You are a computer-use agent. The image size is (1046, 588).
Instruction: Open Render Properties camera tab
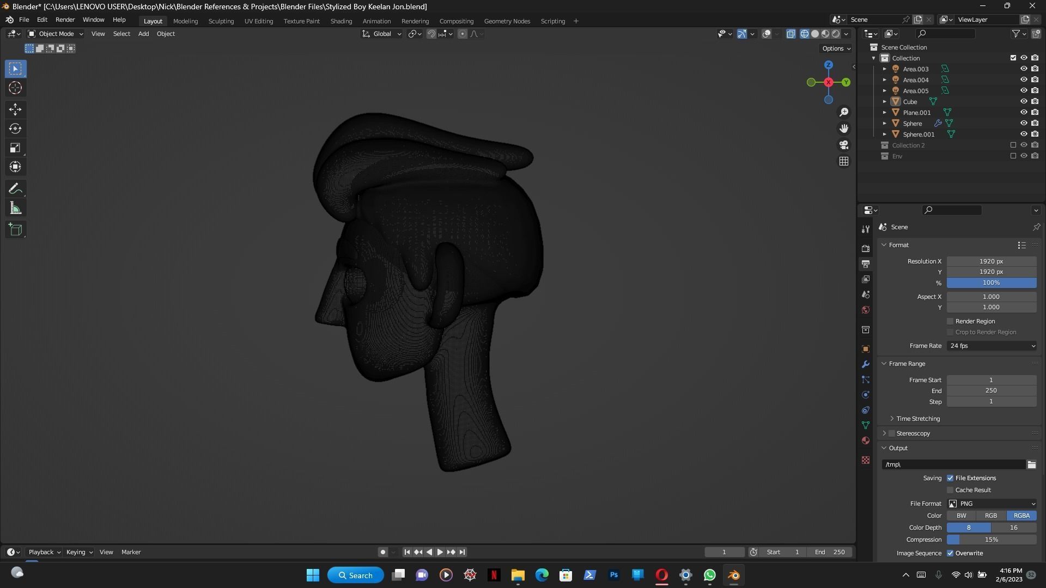point(866,248)
